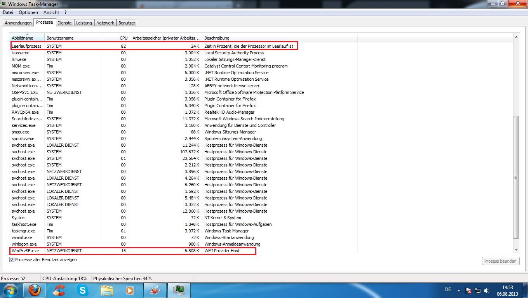Open Windows Explorer folder taskbar icon
Viewport: 529px width, 298px height.
click(x=107, y=290)
